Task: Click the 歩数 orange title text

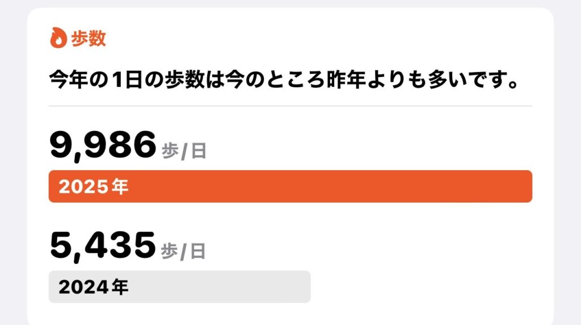Action: point(89,38)
